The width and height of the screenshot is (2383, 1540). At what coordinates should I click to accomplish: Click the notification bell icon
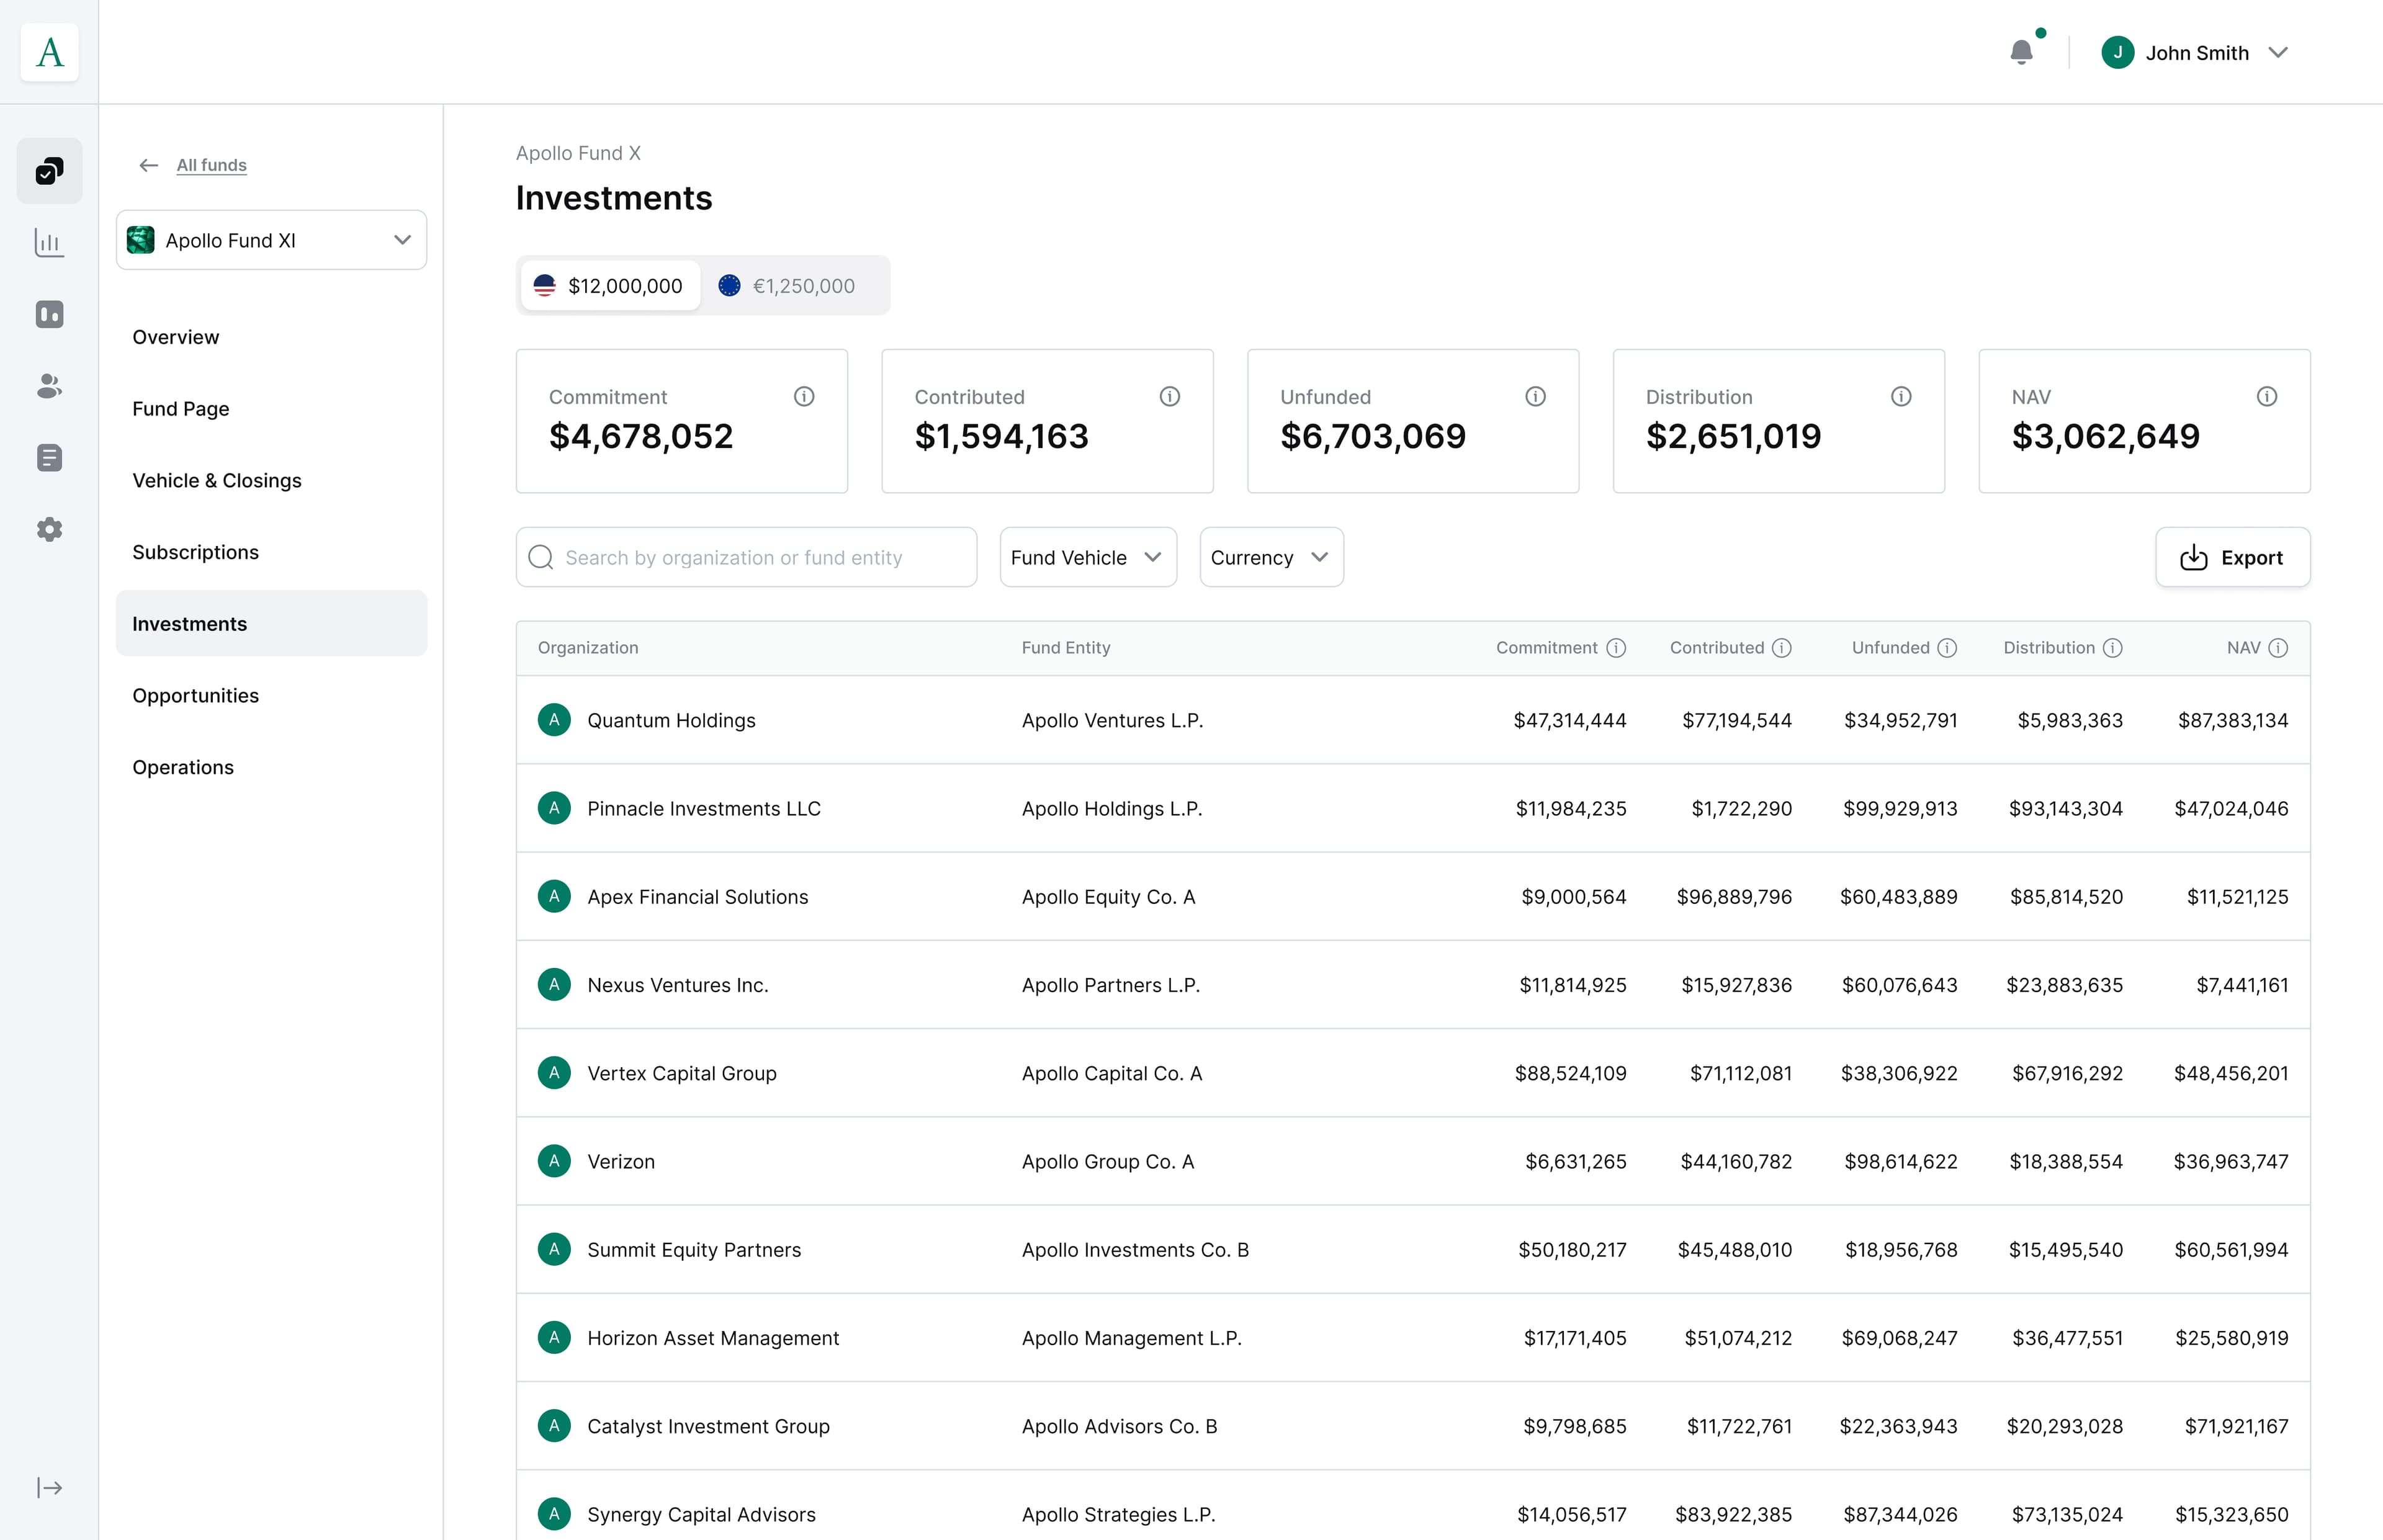pyautogui.click(x=2021, y=52)
